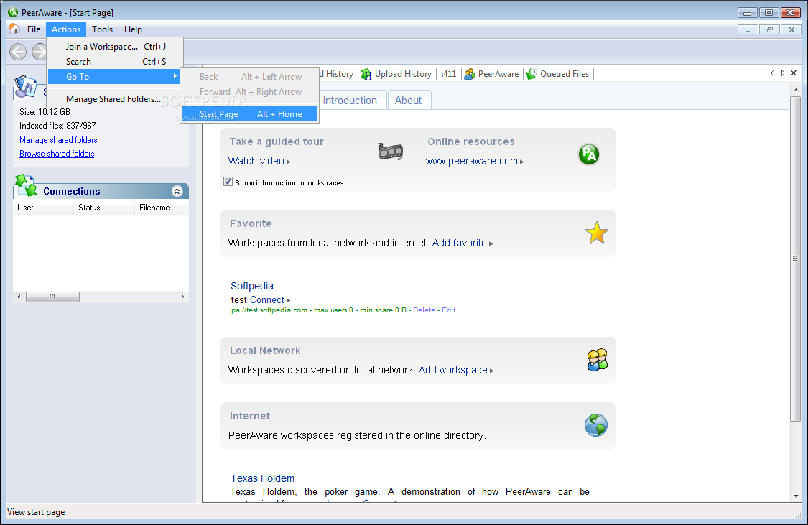Screen dimensions: 808x525
Task: Switch to the About tab
Action: coord(408,101)
